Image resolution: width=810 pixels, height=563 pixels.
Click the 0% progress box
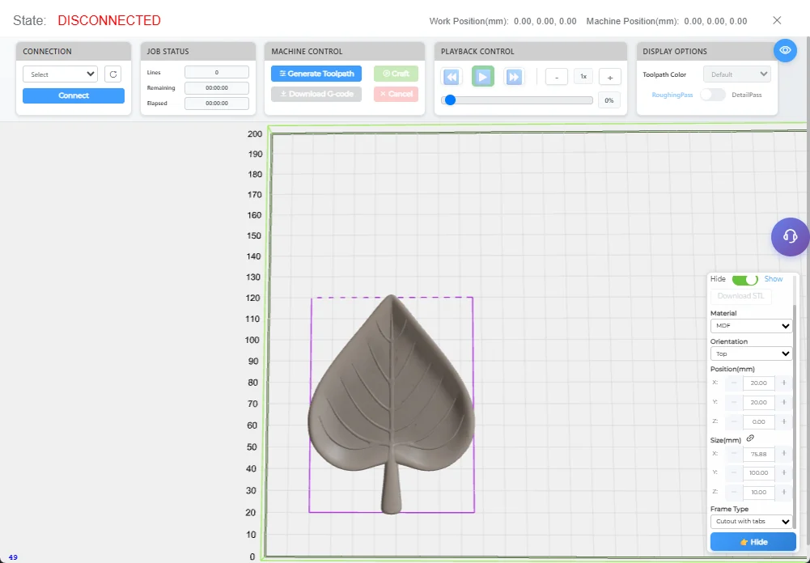coord(609,100)
